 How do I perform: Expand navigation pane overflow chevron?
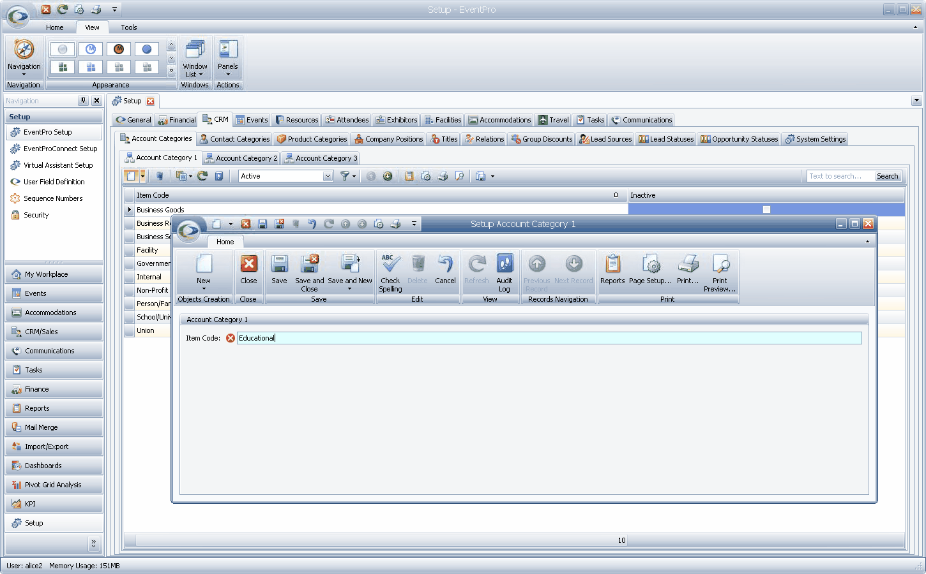tap(94, 543)
